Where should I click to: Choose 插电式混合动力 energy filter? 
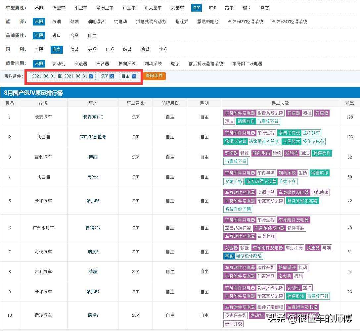pos(151,22)
